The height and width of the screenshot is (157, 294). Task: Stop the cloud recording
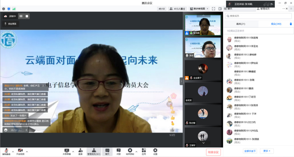pos(27,16)
